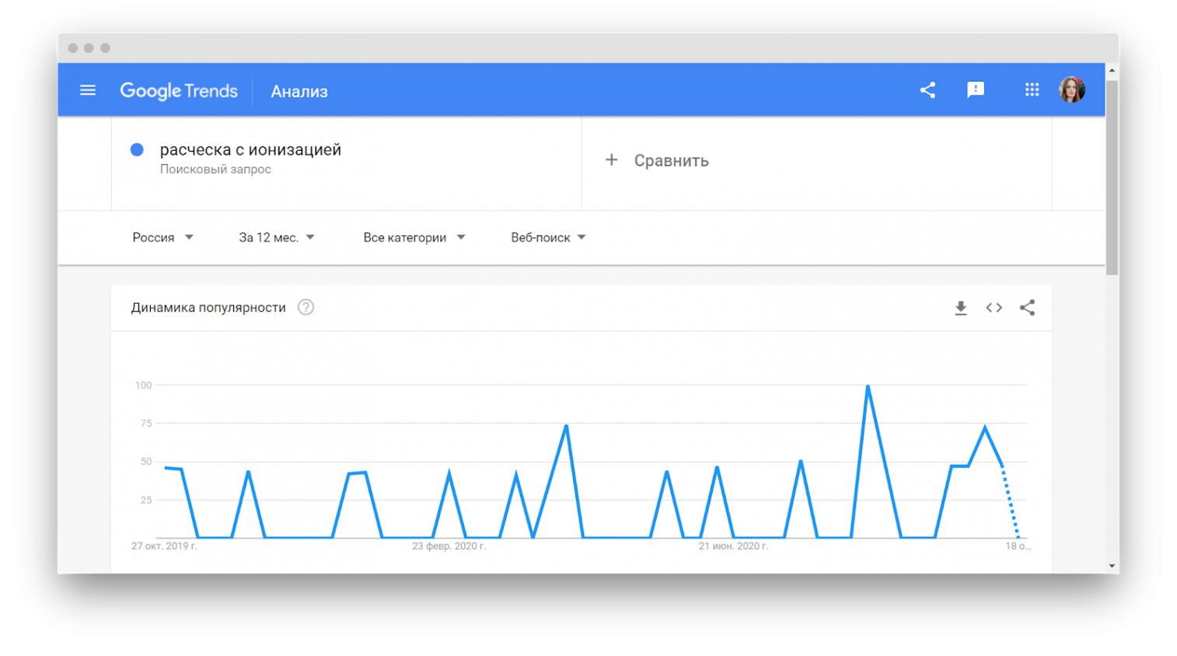This screenshot has width=1177, height=656.
Task: Edit the search term расческа с ионизацией
Action: 250,149
